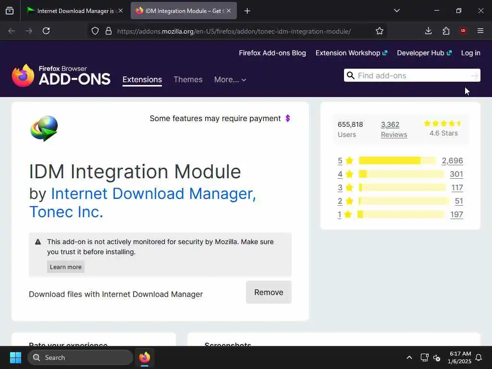Image resolution: width=492 pixels, height=369 pixels.
Task: Click the 4-star rating bar
Action: [x=401, y=174]
